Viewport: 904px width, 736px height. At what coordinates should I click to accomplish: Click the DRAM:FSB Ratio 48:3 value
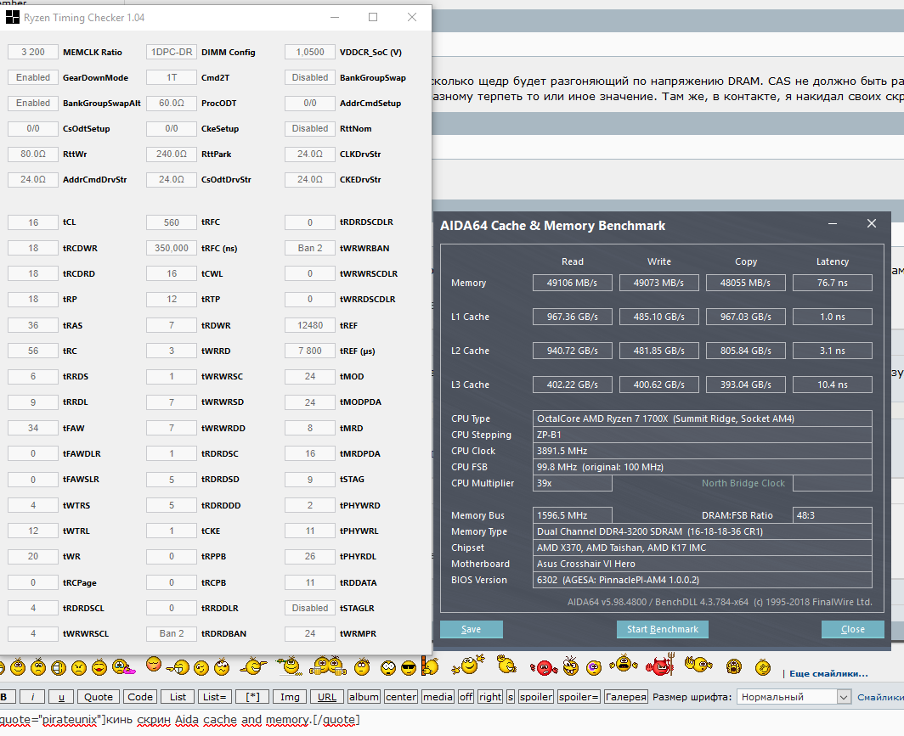[832, 515]
